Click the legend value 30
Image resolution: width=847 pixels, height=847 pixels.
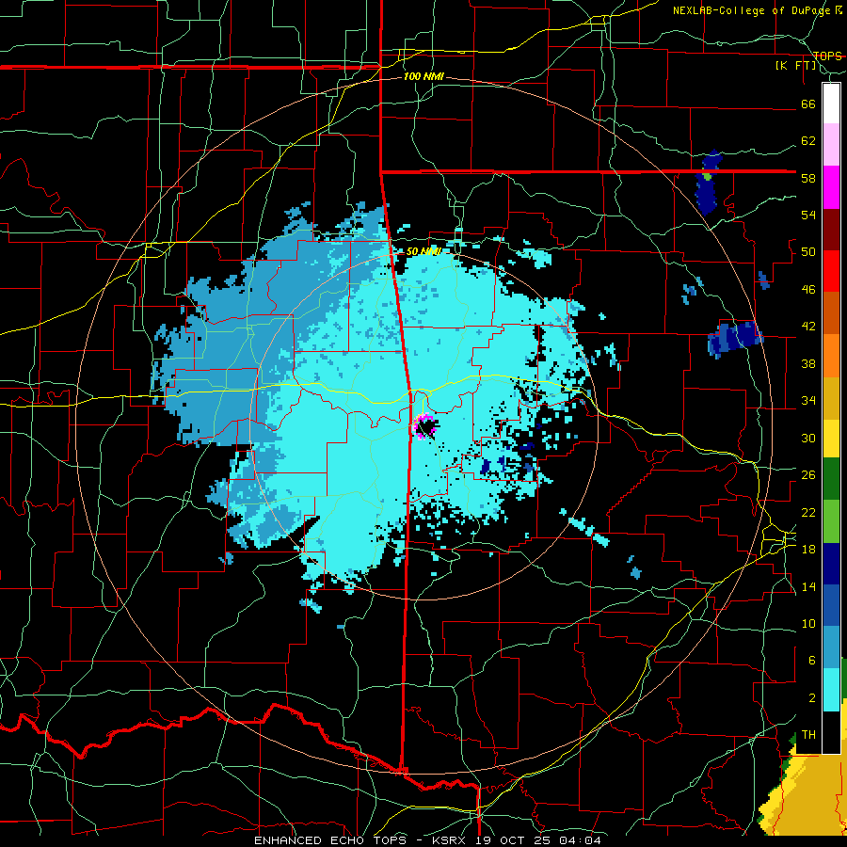(x=808, y=438)
